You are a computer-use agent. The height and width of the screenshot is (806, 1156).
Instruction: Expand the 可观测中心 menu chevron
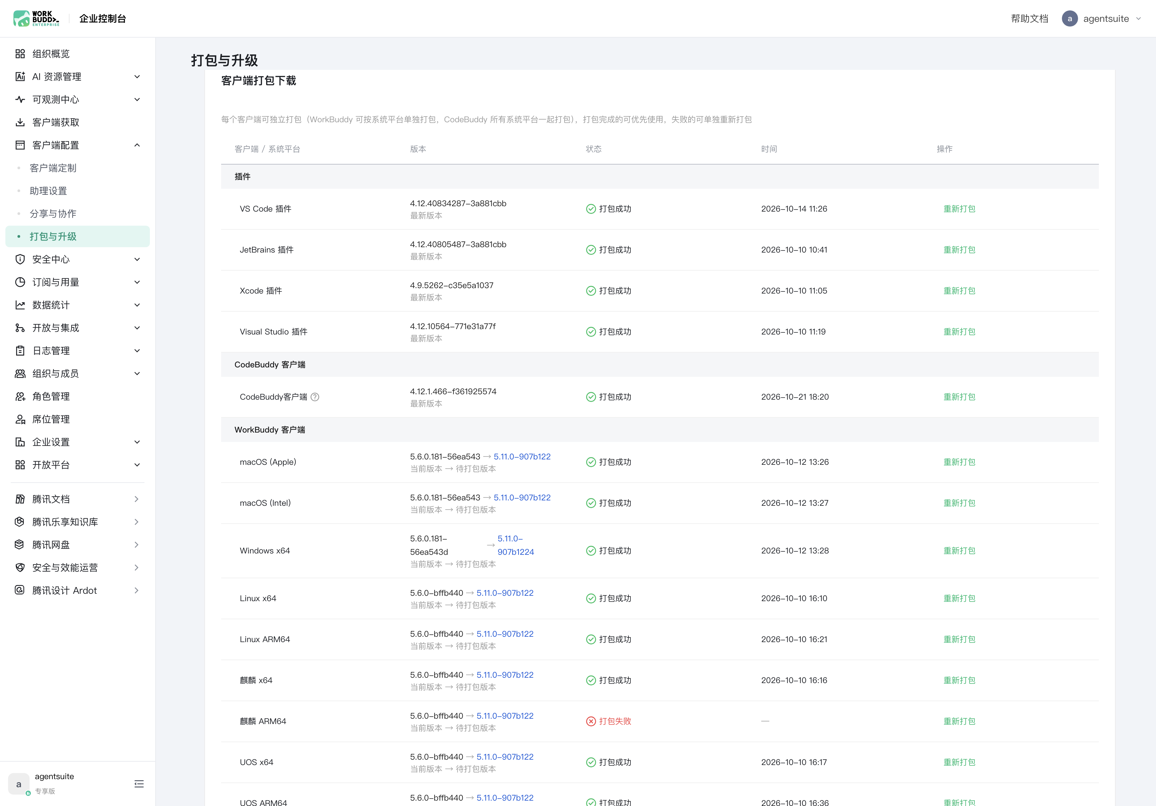[137, 100]
